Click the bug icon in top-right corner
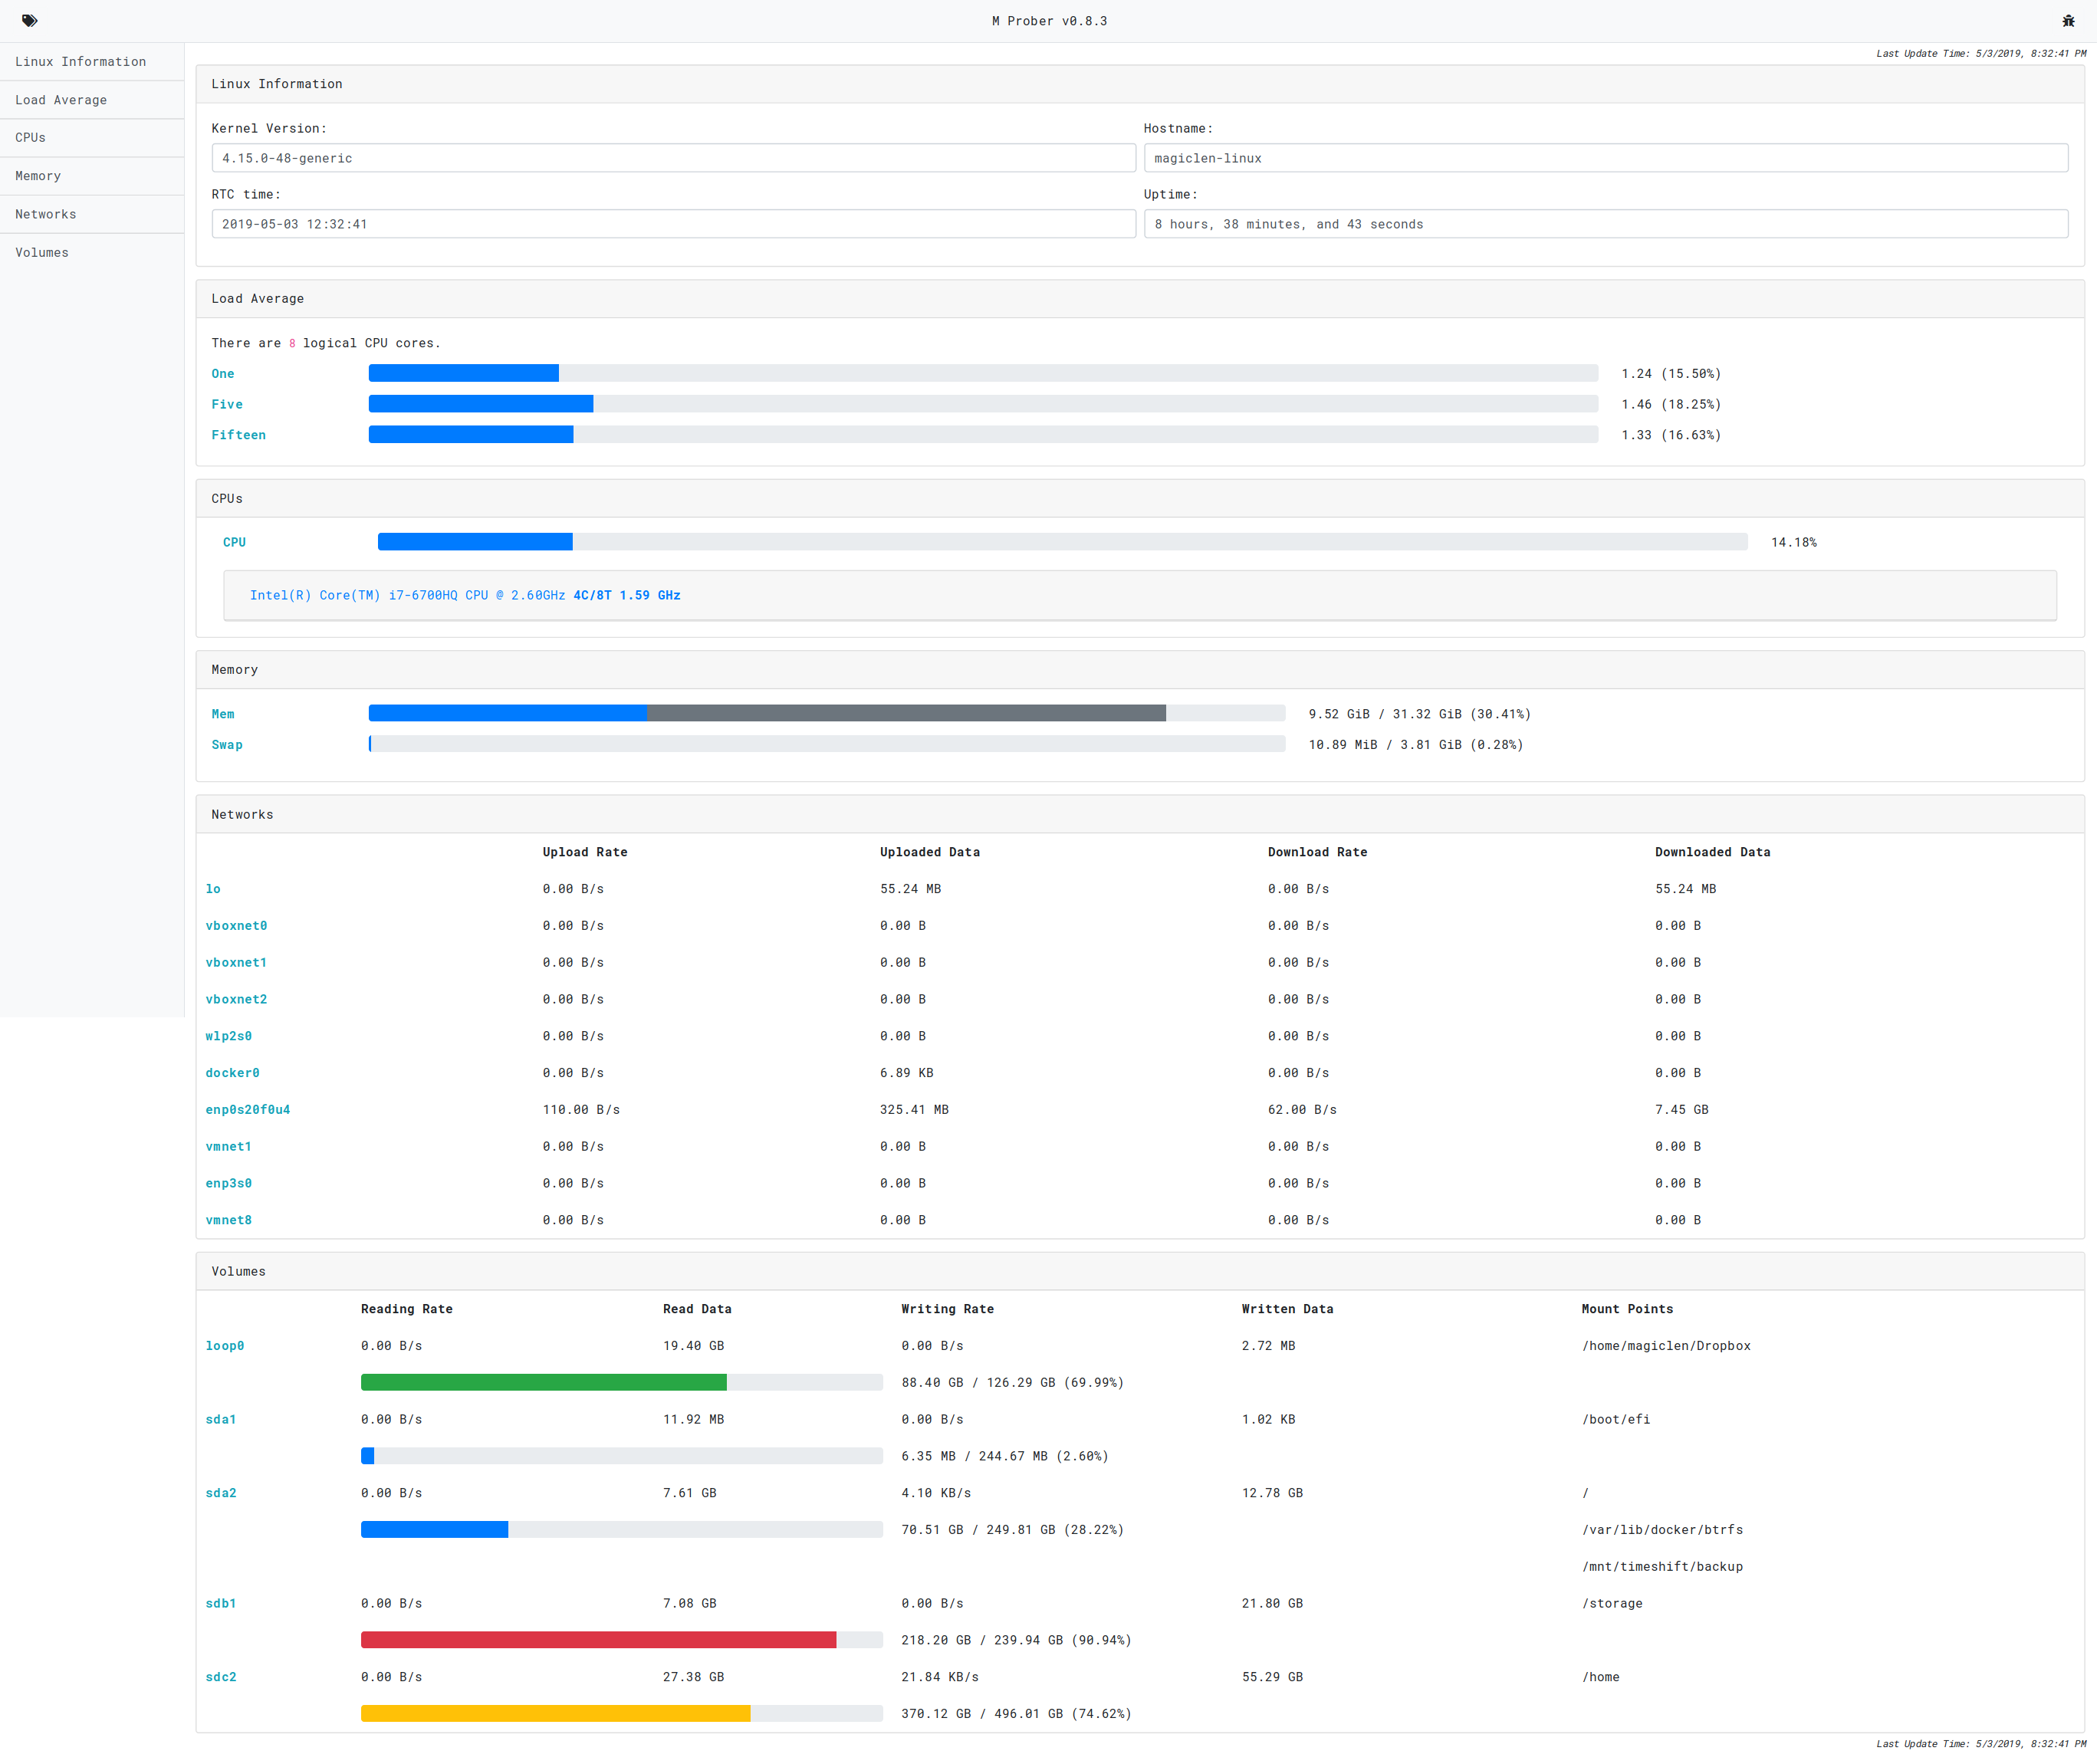 (x=2068, y=21)
